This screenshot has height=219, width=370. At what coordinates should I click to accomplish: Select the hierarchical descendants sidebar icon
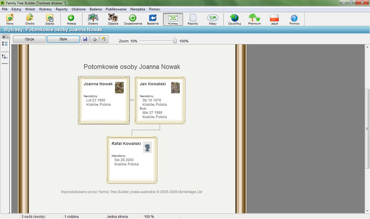point(5,56)
